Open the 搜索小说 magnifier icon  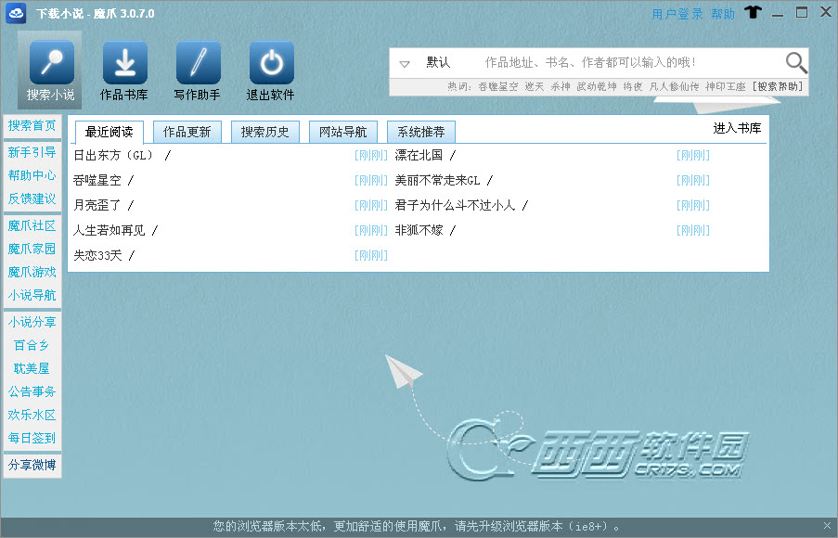click(51, 62)
